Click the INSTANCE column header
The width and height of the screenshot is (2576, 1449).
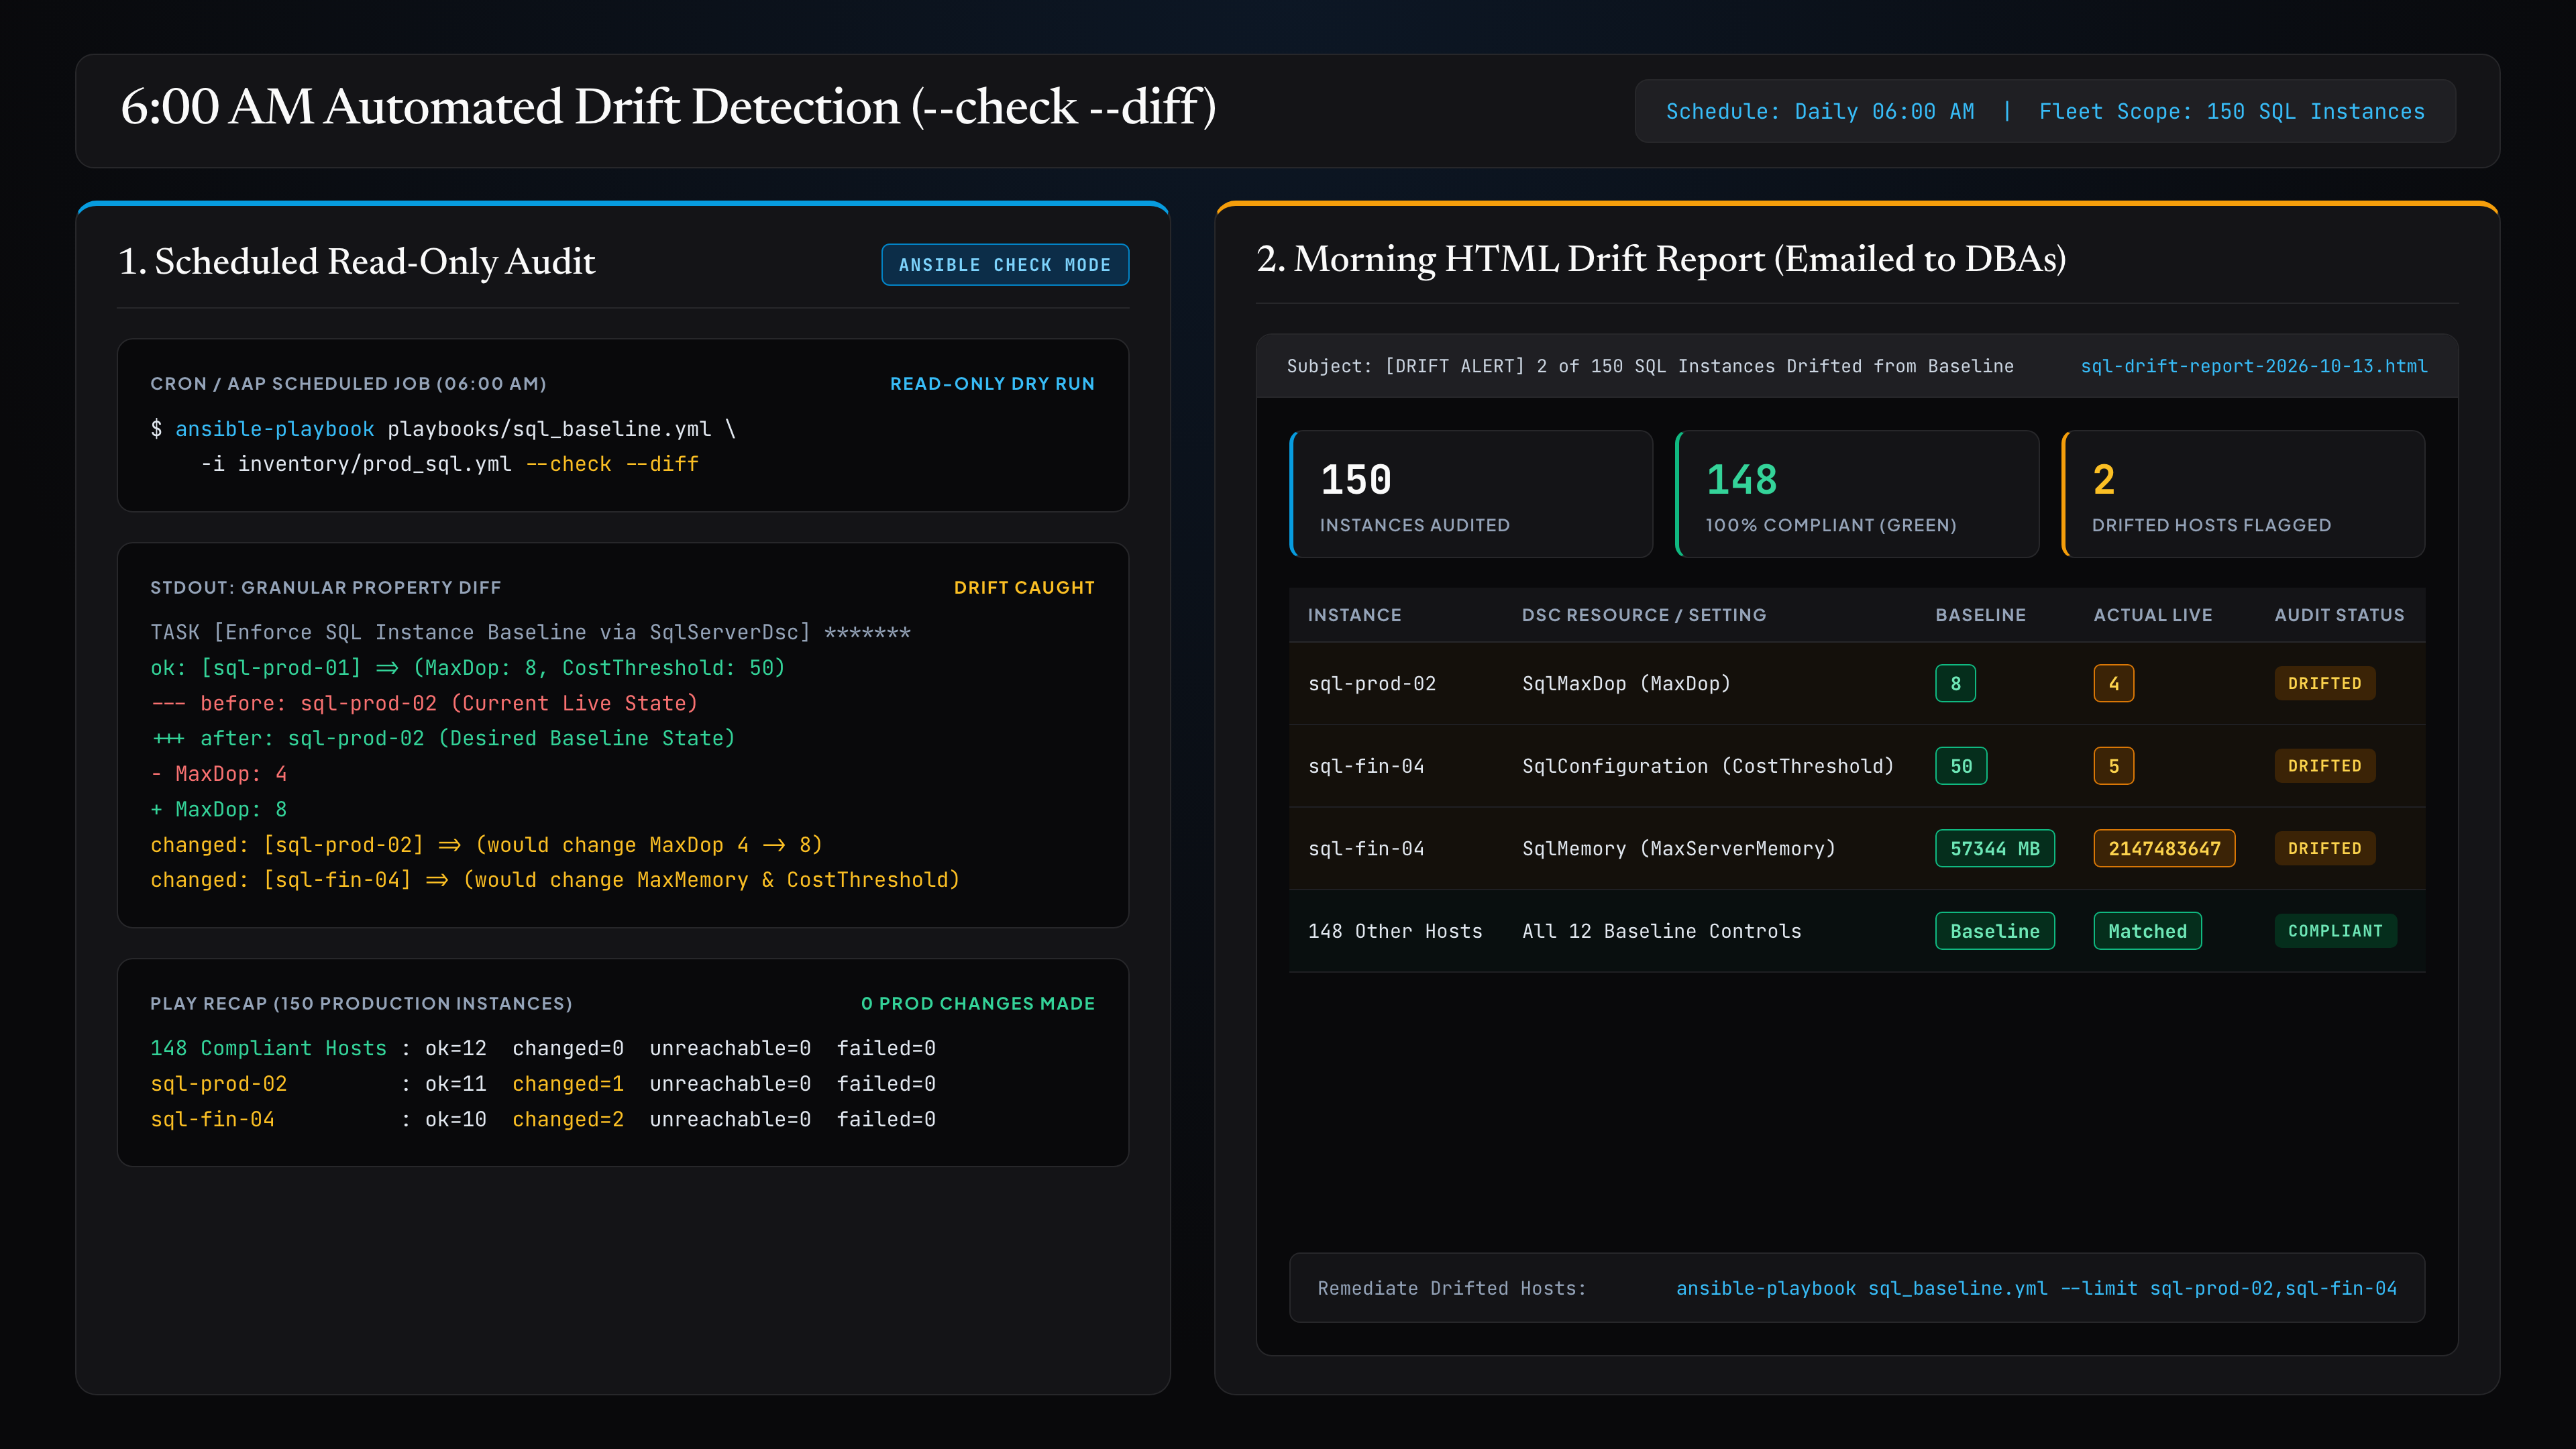[x=1355, y=615]
